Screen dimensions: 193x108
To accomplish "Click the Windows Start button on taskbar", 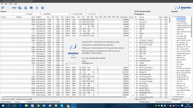I will pos(3,106).
